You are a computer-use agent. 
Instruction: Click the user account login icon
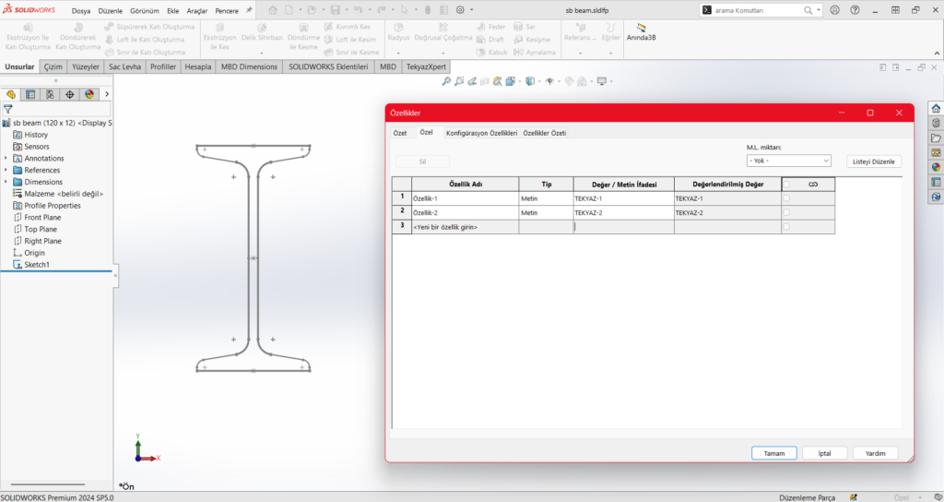pos(834,10)
